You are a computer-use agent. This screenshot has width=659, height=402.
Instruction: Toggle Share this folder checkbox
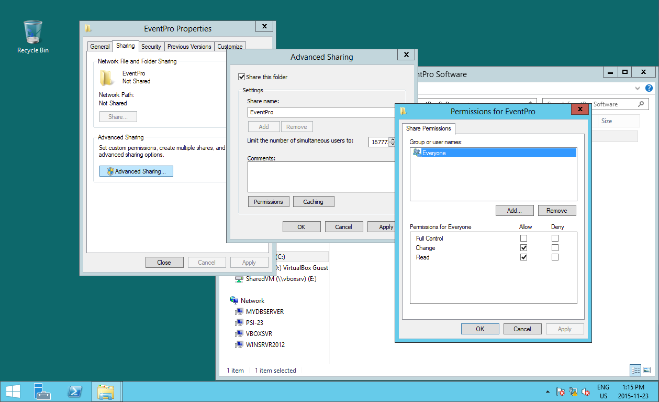pyautogui.click(x=242, y=77)
